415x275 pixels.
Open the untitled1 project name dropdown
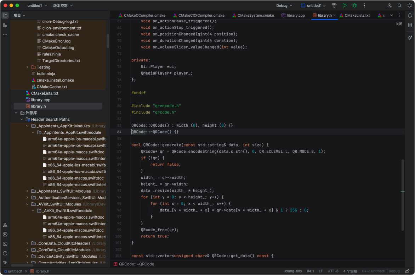point(37,6)
